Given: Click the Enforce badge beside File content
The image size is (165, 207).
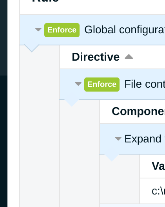Looking at the screenshot, I should click(102, 85).
